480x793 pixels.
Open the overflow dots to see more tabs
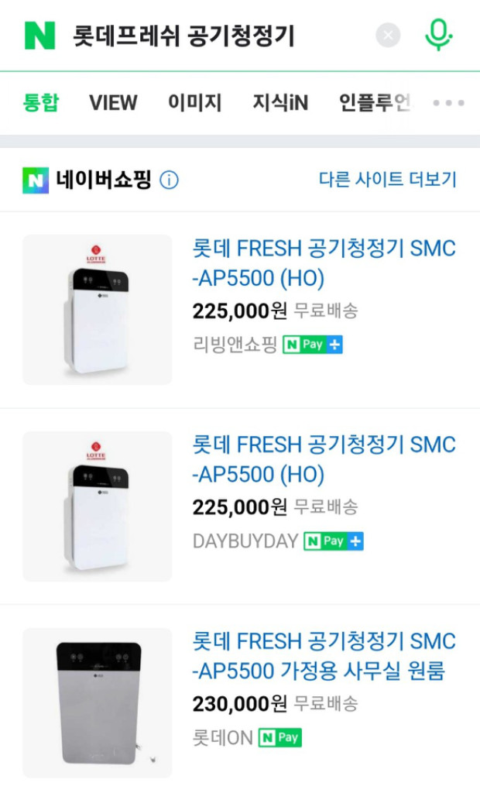[x=447, y=102]
